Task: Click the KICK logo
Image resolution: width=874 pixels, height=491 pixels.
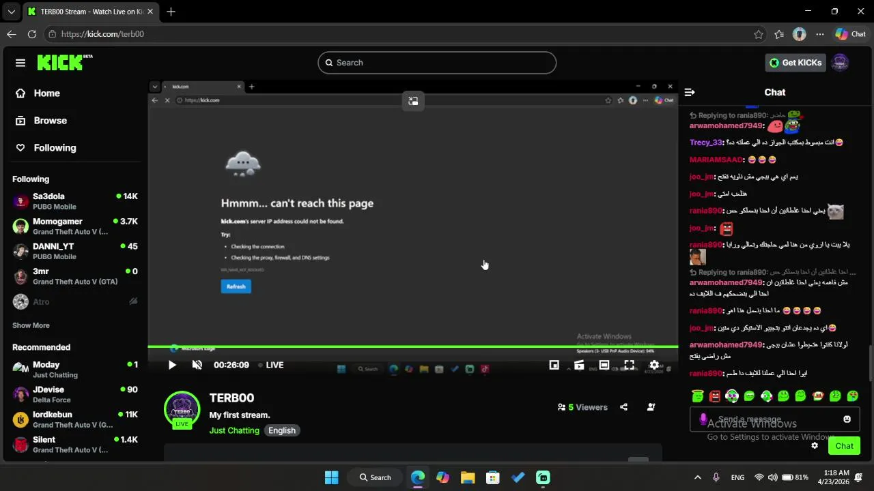Action: pos(65,62)
